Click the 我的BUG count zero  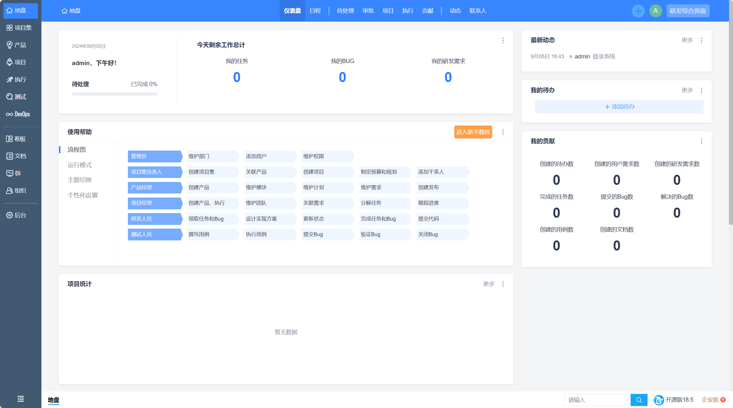(342, 77)
